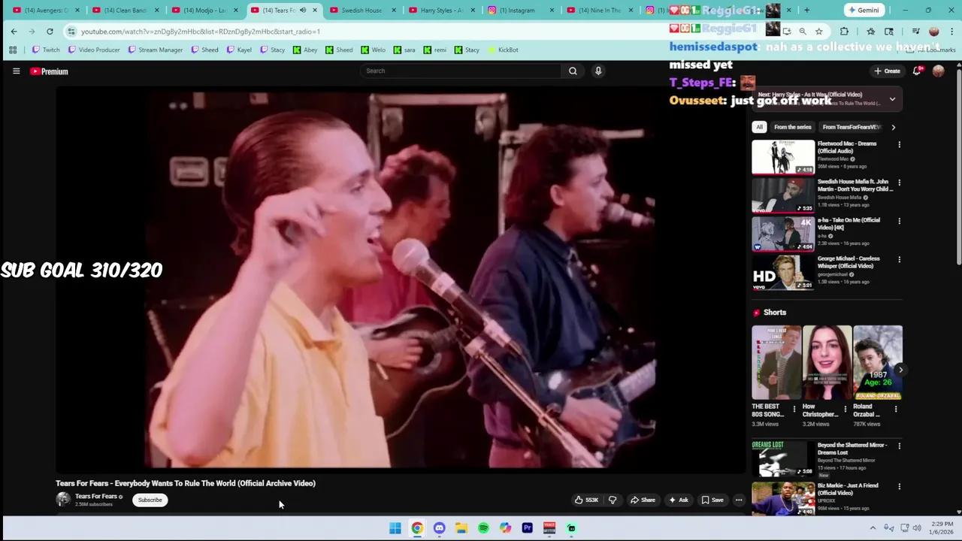Screen dimensions: 962x541
Task: Open Premiere Pro from taskbar
Action: click(528, 528)
